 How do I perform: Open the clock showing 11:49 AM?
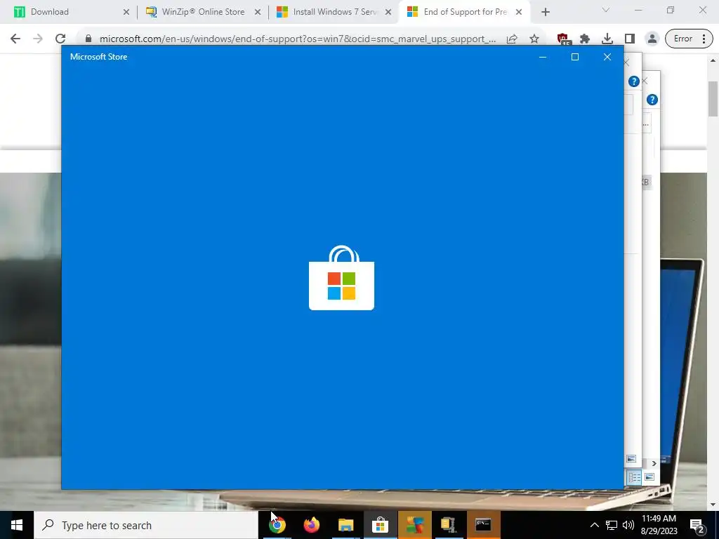[x=659, y=525]
